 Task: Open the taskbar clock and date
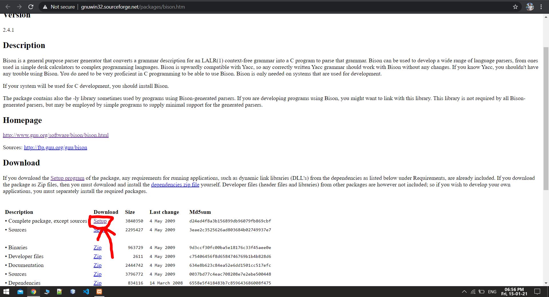(514, 292)
